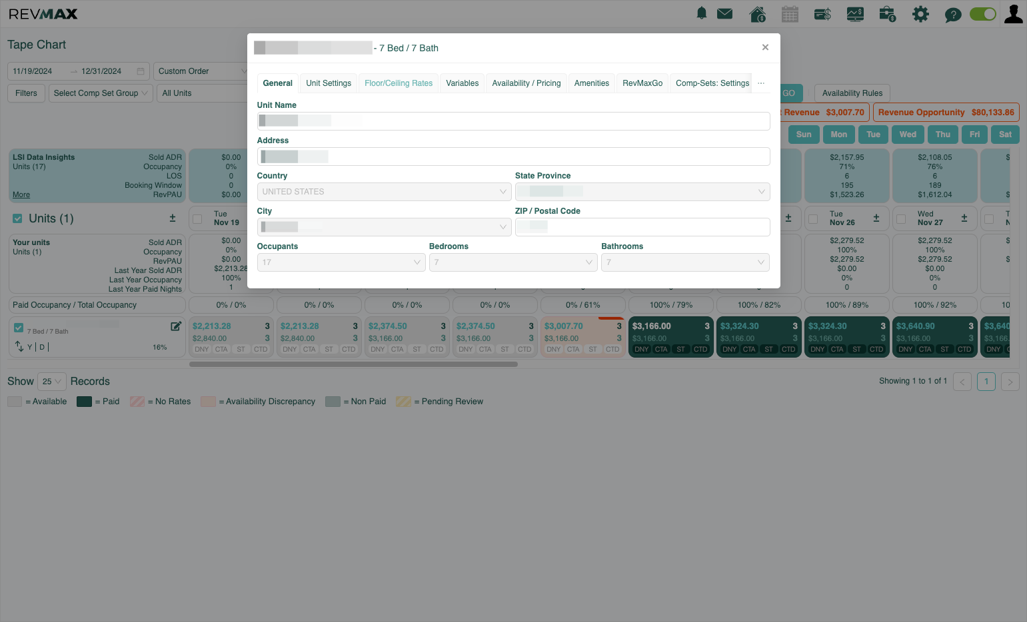Click the No Rates legend swatch
1027x622 pixels.
pyautogui.click(x=137, y=402)
